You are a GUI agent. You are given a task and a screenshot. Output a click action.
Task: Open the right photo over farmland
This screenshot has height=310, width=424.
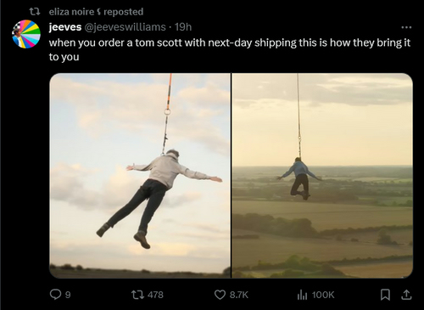click(x=322, y=176)
